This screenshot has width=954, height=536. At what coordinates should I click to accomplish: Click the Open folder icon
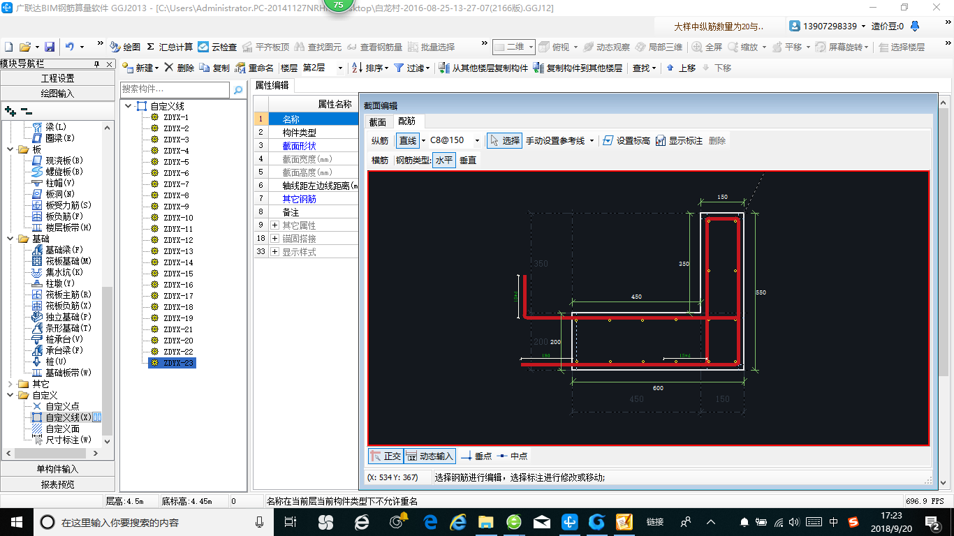tap(24, 47)
